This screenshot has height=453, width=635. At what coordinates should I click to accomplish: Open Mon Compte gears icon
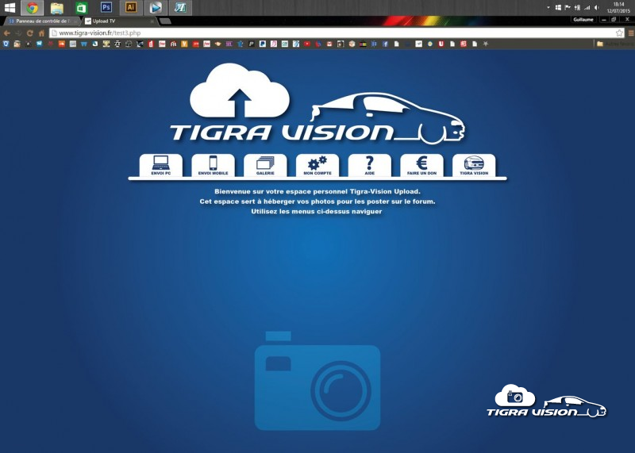[317, 165]
